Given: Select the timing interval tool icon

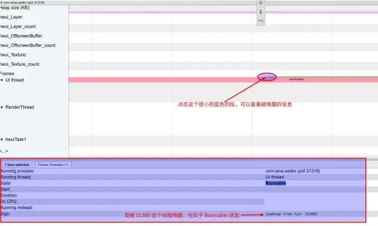Looking at the screenshot, I should point(260,21).
